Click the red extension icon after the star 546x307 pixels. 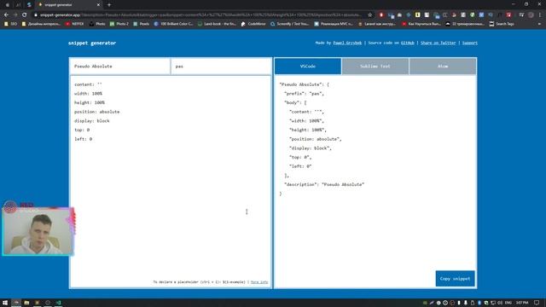(x=381, y=15)
